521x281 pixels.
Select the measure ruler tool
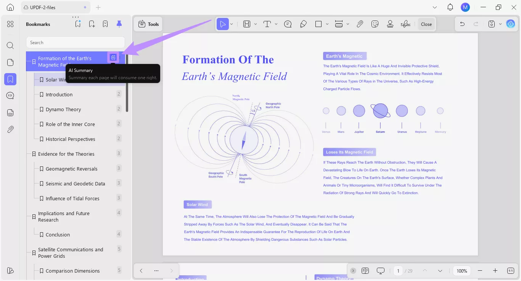pyautogui.click(x=339, y=24)
